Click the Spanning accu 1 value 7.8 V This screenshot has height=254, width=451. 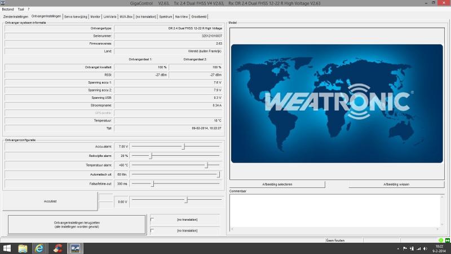(218, 82)
